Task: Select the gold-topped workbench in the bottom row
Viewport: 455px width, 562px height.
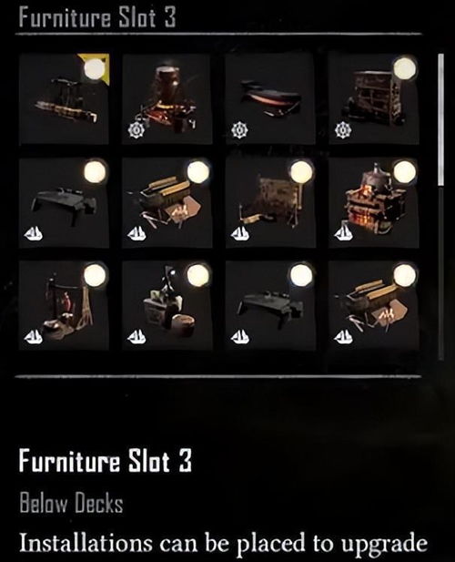Action: pos(374,305)
